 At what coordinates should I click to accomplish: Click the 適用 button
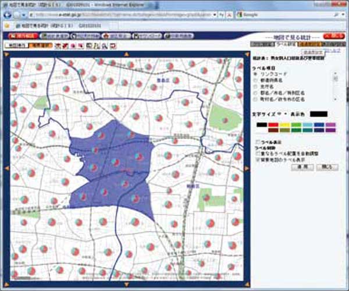302,167
